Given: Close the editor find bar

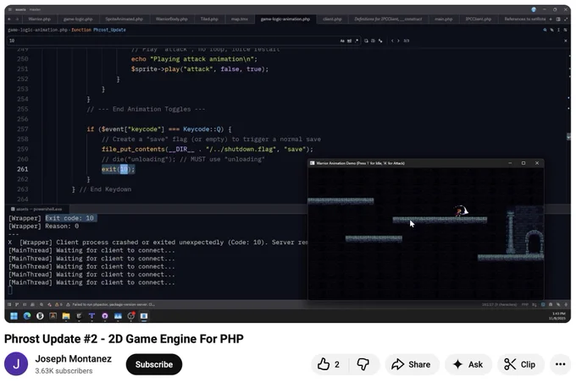Looking at the screenshot, I should pos(565,41).
